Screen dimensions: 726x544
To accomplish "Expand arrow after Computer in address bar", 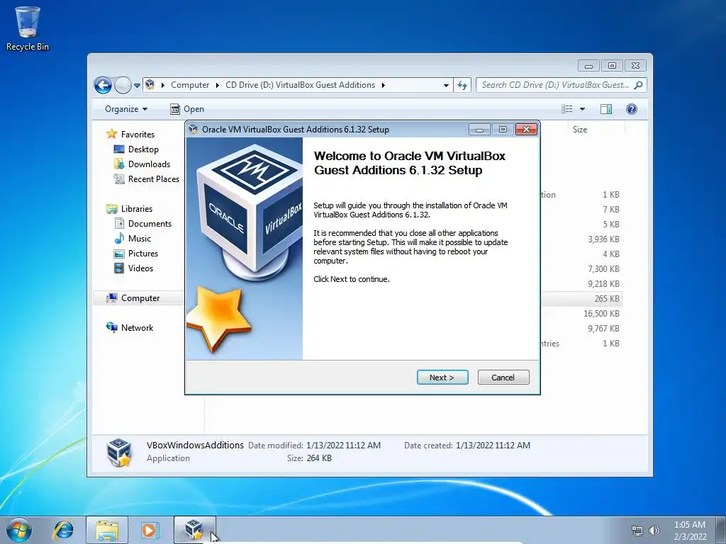I will point(217,85).
